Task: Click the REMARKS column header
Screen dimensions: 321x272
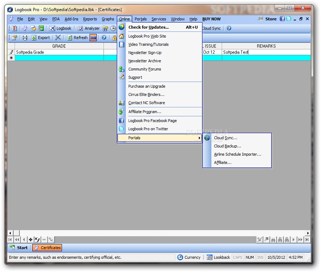Action: pyautogui.click(x=266, y=46)
